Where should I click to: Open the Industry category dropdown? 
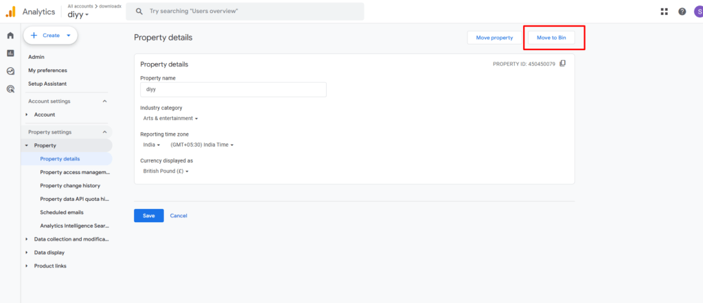tap(170, 119)
